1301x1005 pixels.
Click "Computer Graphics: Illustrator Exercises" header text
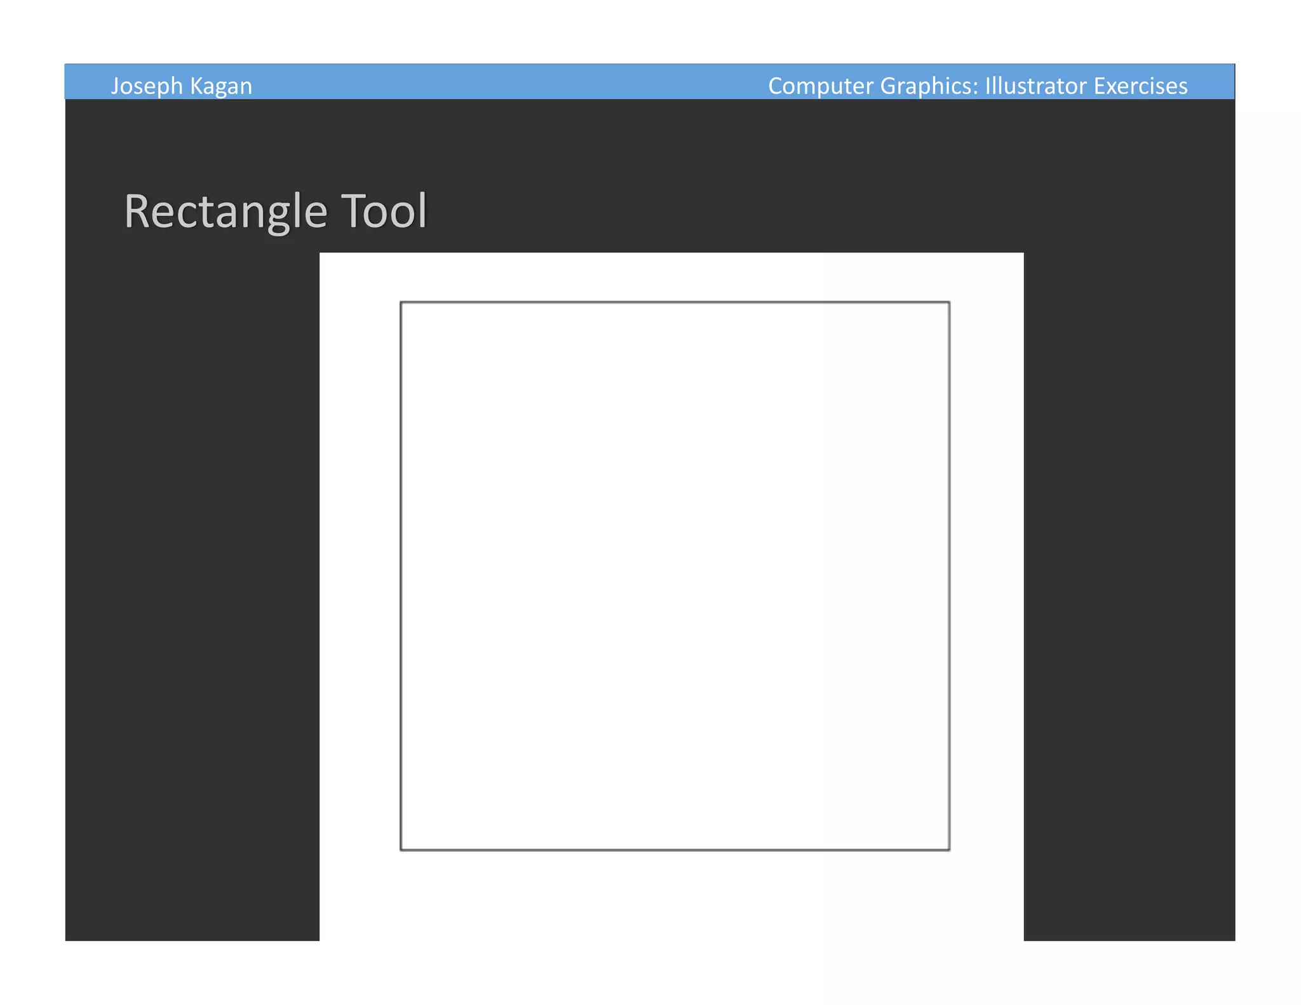(977, 86)
